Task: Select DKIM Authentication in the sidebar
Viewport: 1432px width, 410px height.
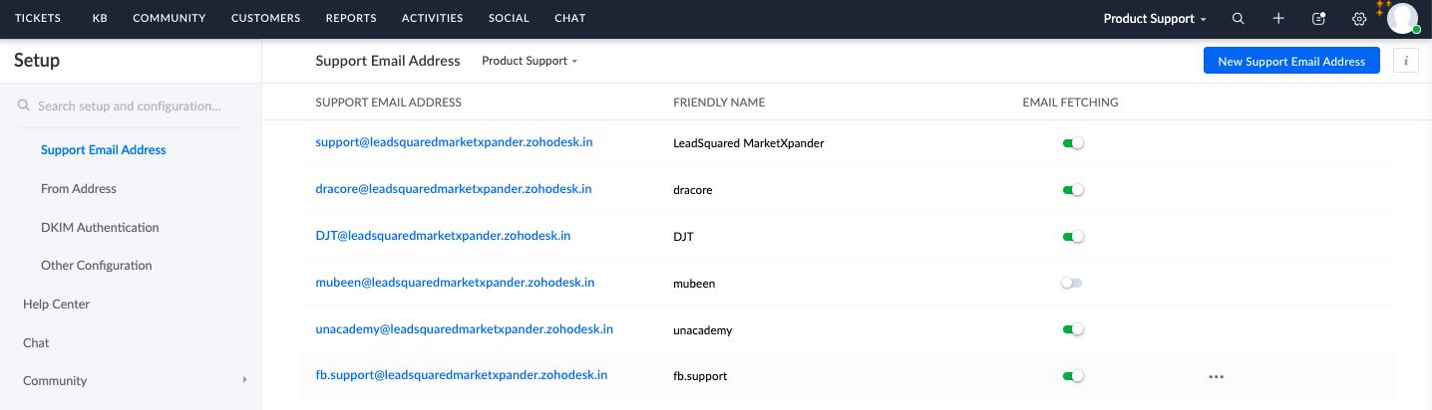Action: point(100,227)
